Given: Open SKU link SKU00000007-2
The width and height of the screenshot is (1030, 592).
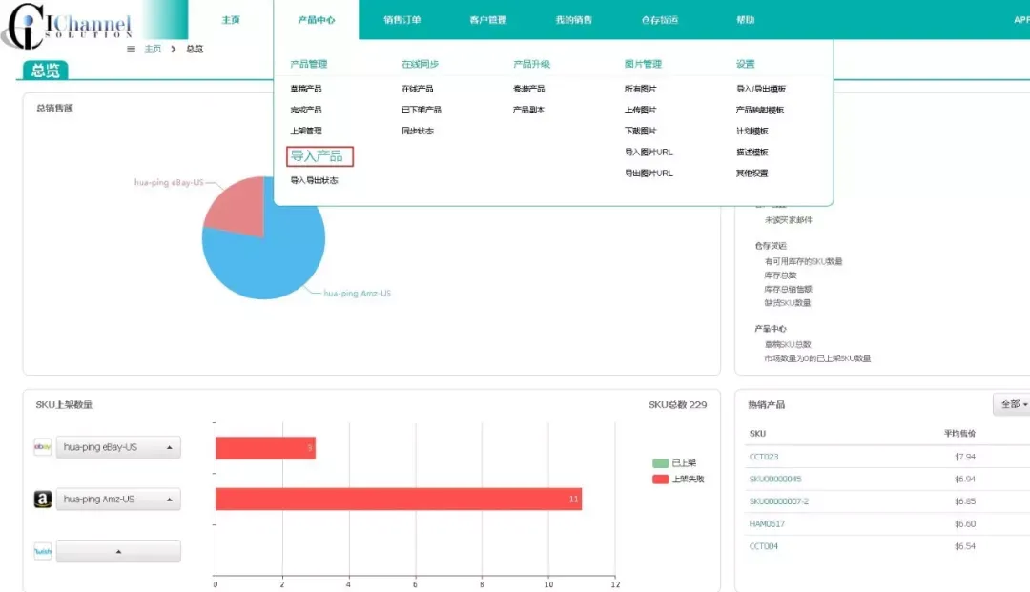Looking at the screenshot, I should click(x=778, y=500).
